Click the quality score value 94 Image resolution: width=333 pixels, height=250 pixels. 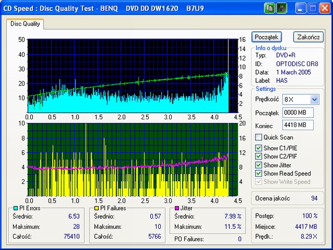314,198
